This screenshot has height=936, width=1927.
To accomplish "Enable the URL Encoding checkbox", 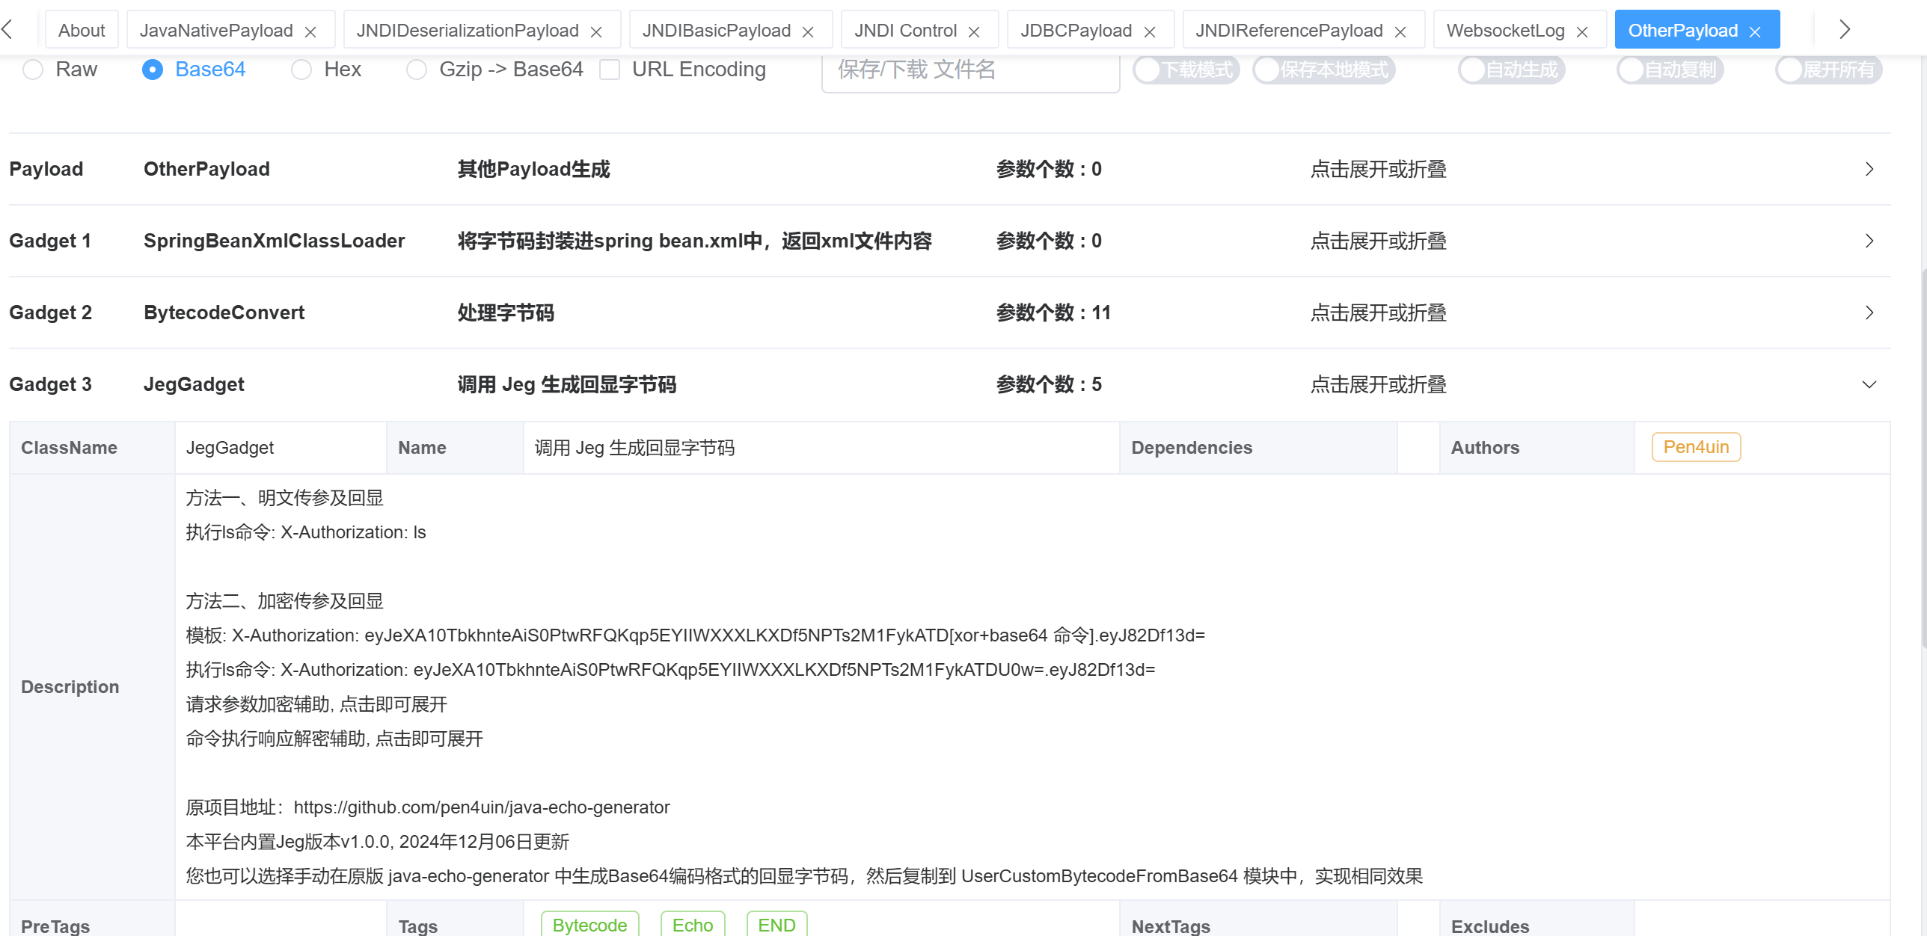I will tap(610, 70).
